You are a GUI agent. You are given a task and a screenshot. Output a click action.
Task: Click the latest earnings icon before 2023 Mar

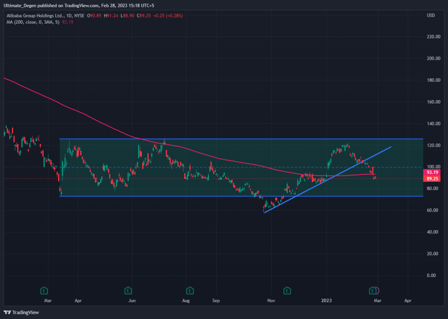pos(373,290)
